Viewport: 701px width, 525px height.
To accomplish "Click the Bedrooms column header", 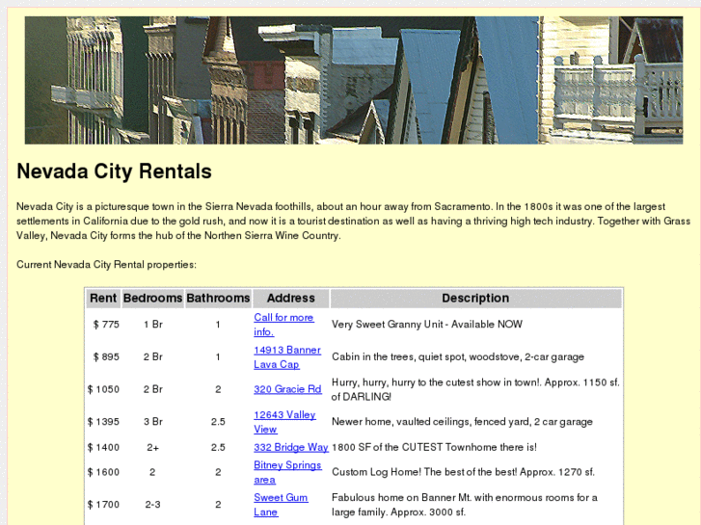I will [x=153, y=298].
